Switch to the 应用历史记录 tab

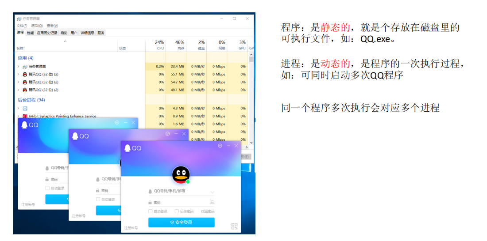[47, 33]
